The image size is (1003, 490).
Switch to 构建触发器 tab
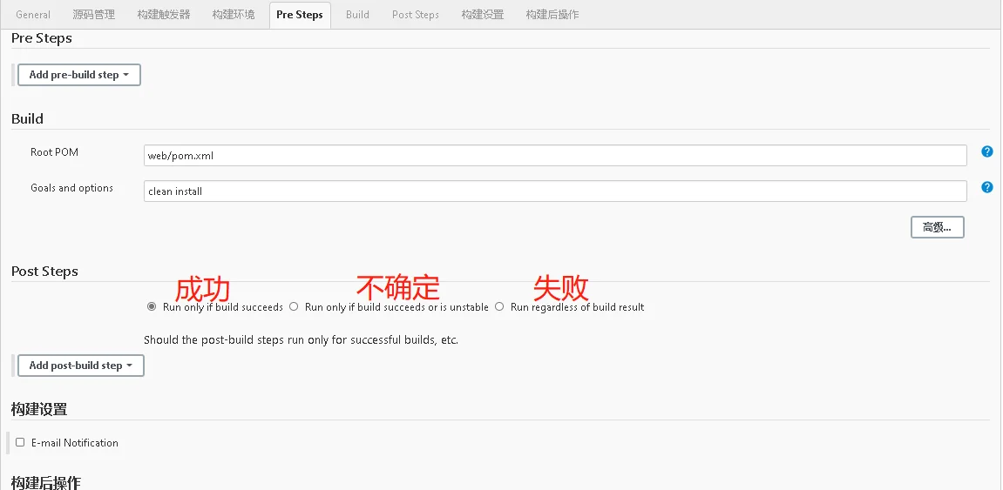[x=164, y=14]
